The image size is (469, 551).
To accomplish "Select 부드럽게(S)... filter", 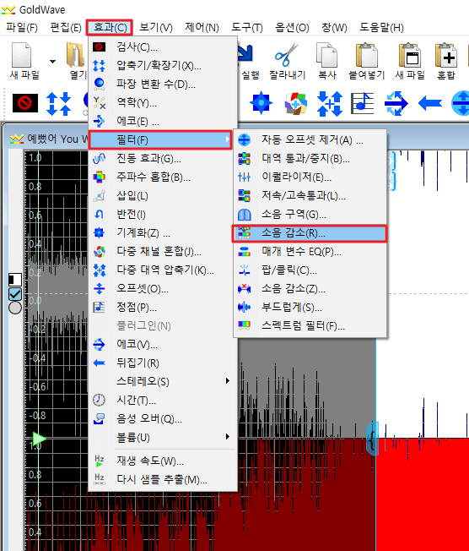I will coord(310,308).
